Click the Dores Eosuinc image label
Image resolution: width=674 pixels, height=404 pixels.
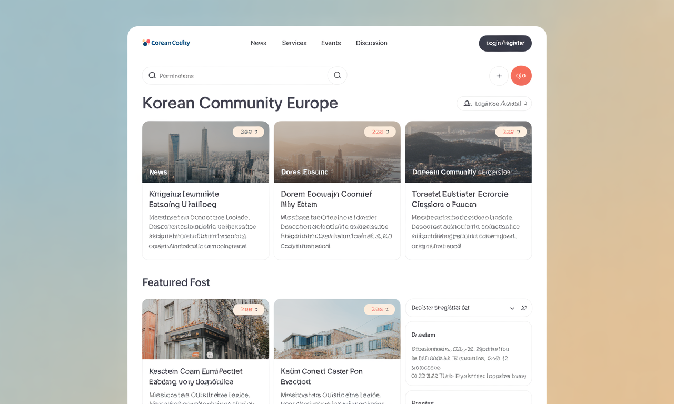coord(304,172)
